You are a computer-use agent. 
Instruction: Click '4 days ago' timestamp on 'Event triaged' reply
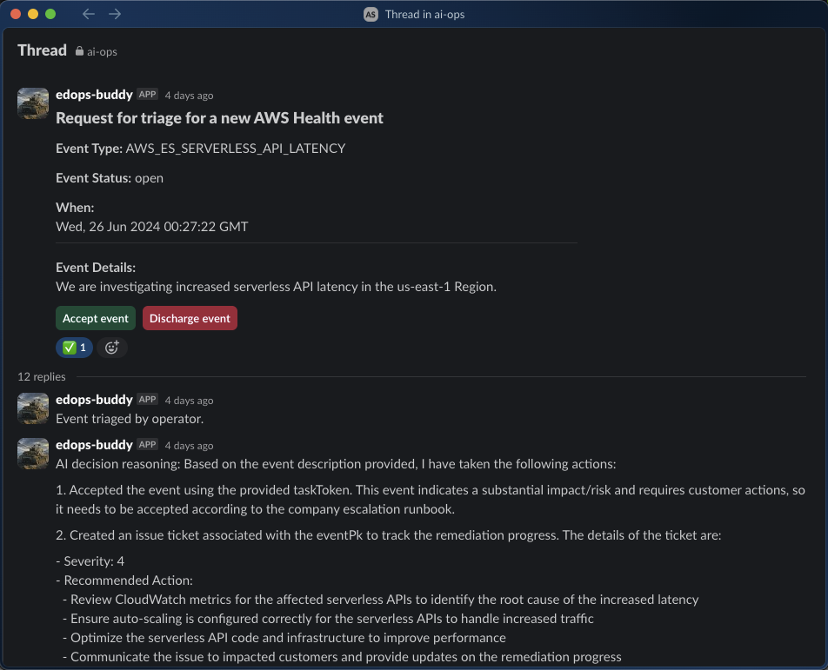(189, 401)
